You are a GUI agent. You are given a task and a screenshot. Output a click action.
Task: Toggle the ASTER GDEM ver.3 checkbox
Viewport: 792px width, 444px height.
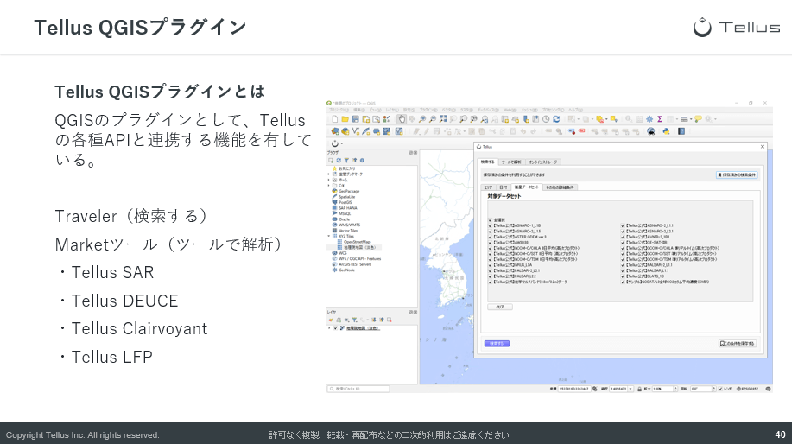[x=490, y=237]
